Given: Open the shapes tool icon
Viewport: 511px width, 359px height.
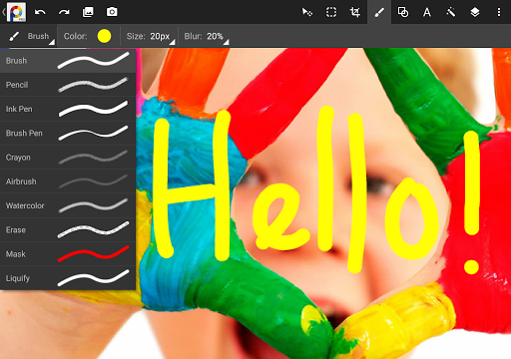Looking at the screenshot, I should (403, 12).
